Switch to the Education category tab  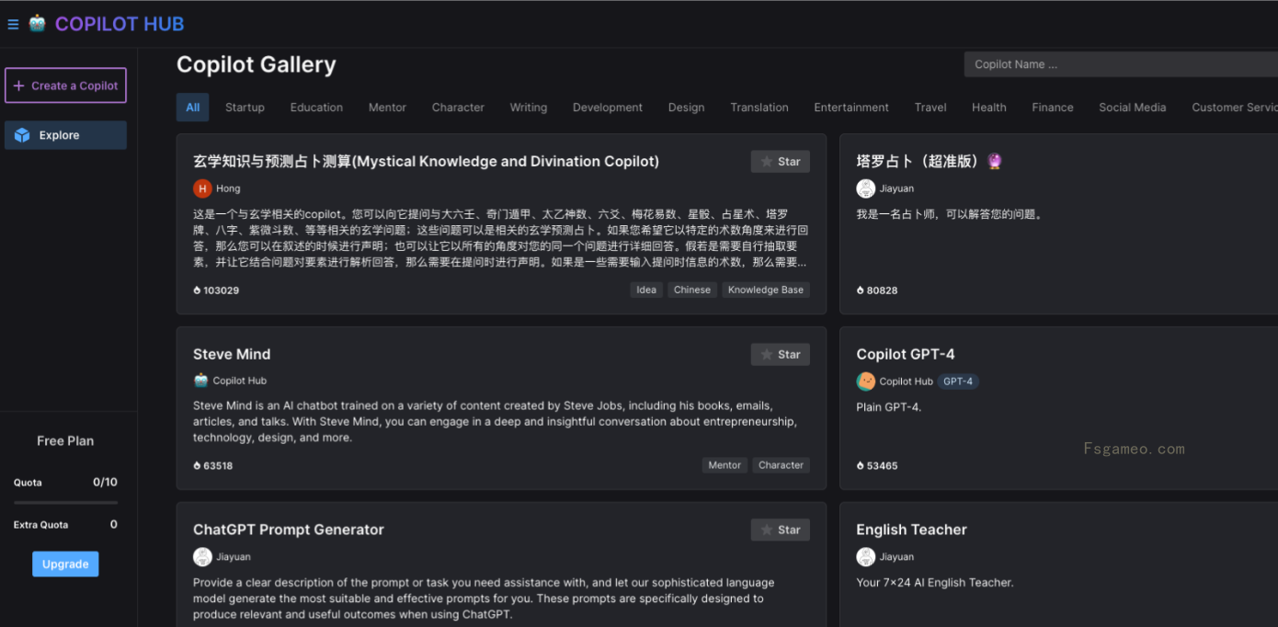[x=316, y=108]
